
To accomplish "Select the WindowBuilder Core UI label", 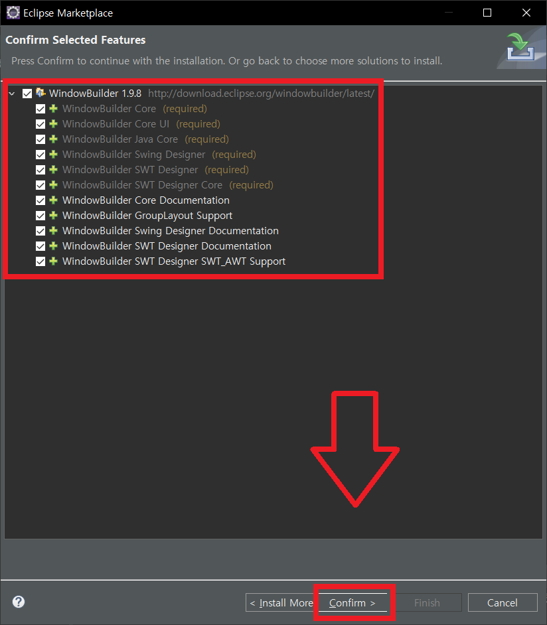I will click(x=116, y=124).
